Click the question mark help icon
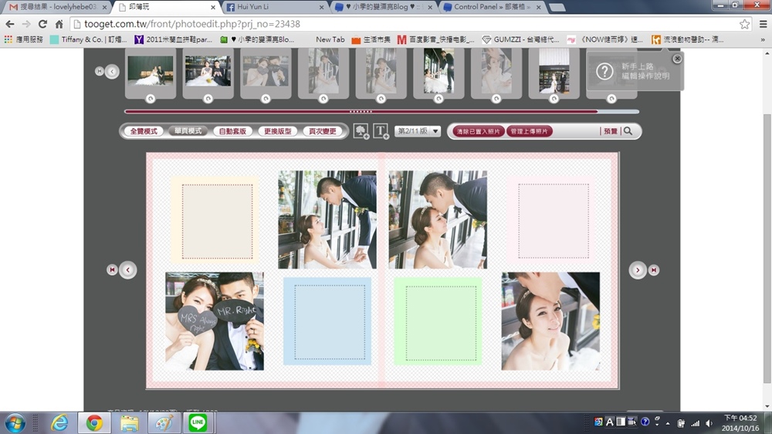 tap(604, 71)
